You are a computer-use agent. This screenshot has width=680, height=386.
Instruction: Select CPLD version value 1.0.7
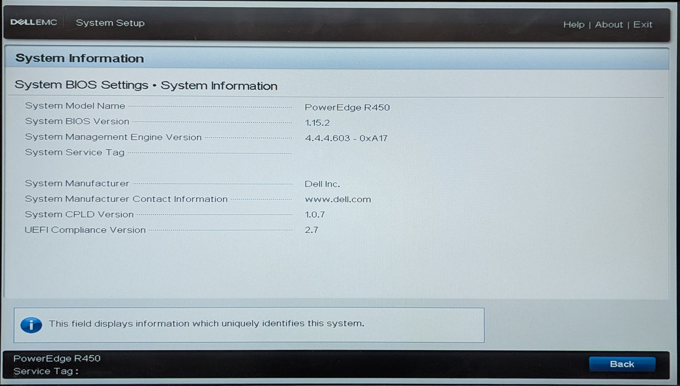(x=315, y=215)
